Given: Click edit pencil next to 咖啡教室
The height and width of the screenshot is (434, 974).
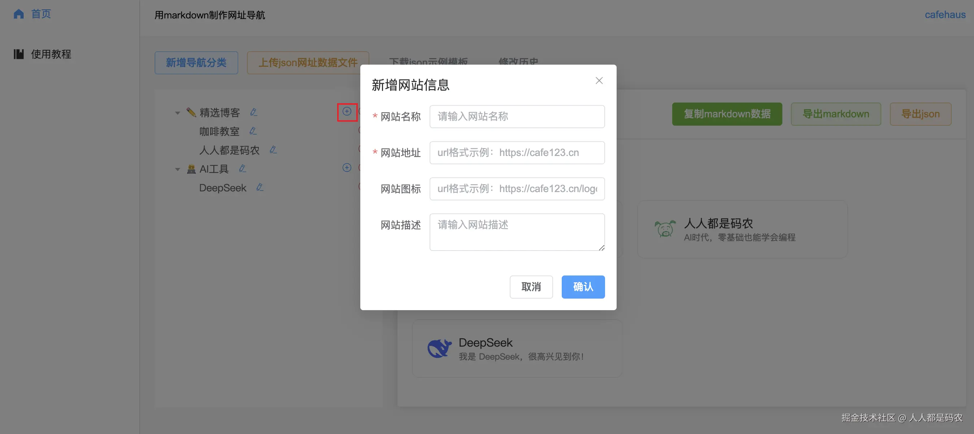Looking at the screenshot, I should pos(253,131).
